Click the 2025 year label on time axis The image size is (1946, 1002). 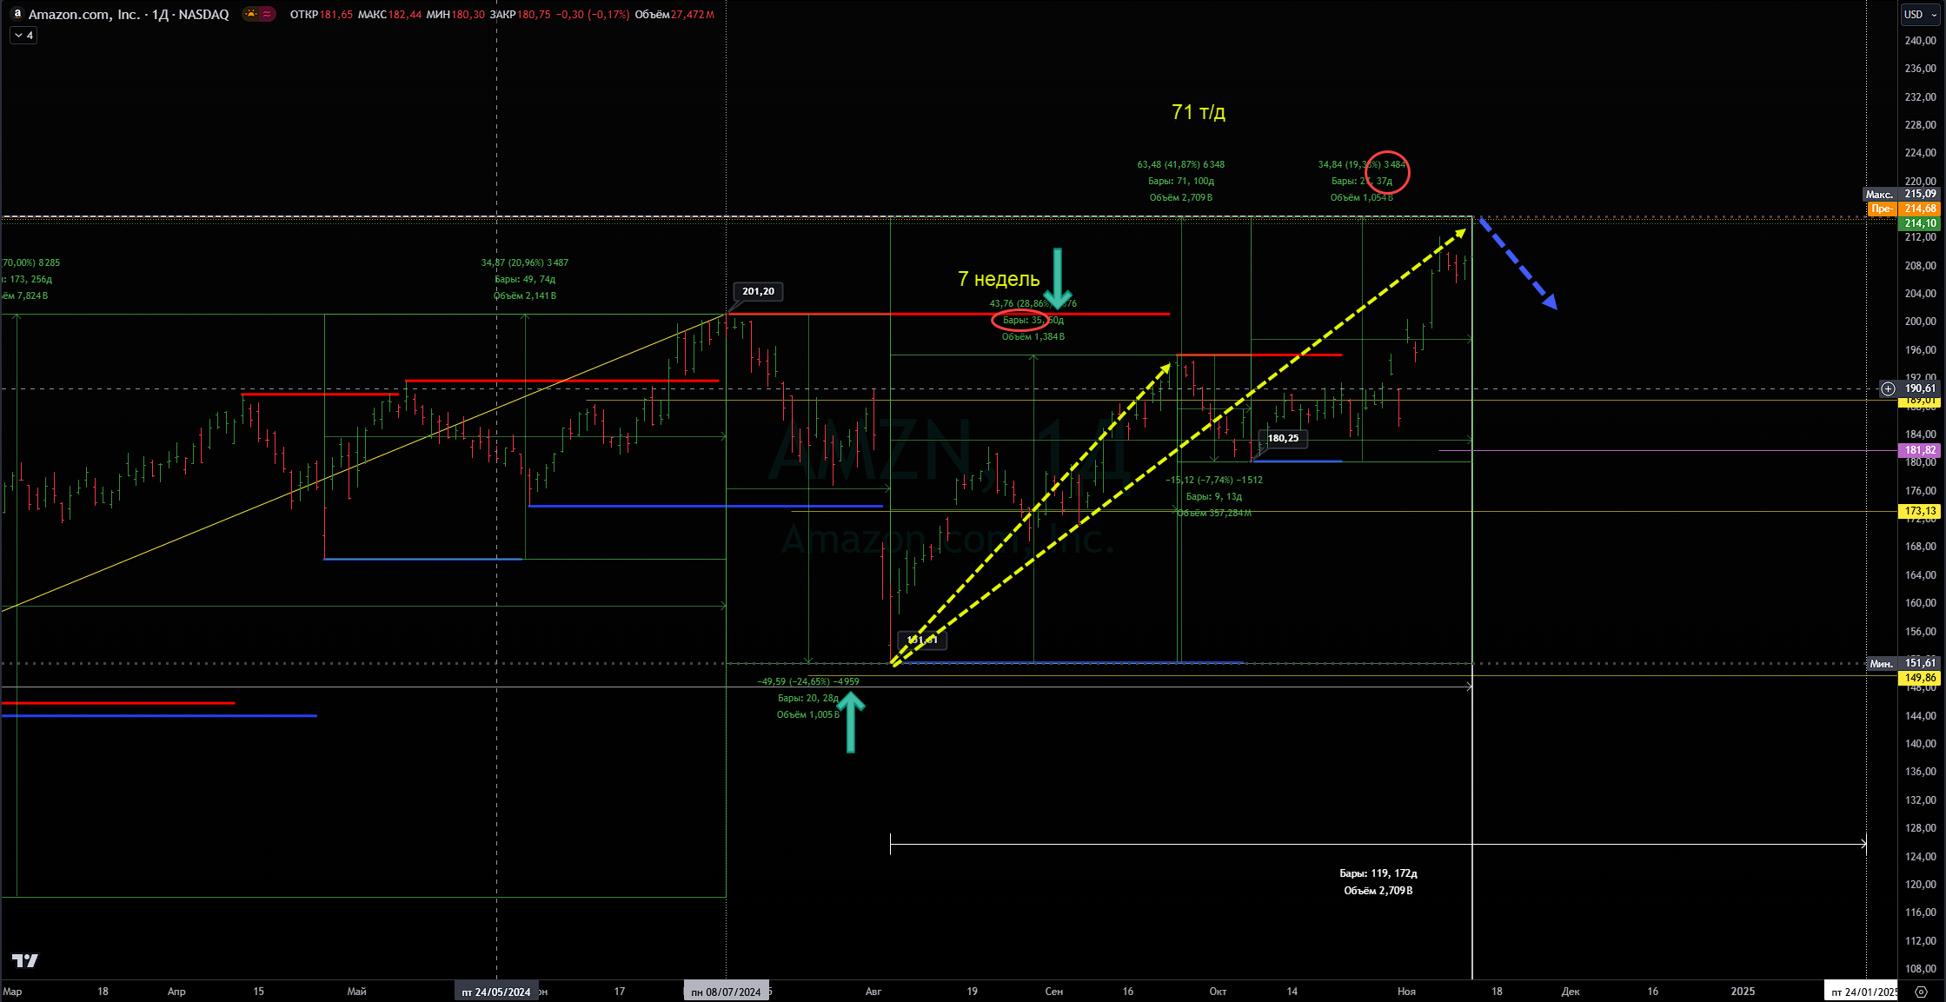tap(1743, 992)
